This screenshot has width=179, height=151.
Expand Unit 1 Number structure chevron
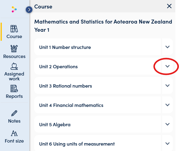[x=167, y=47]
